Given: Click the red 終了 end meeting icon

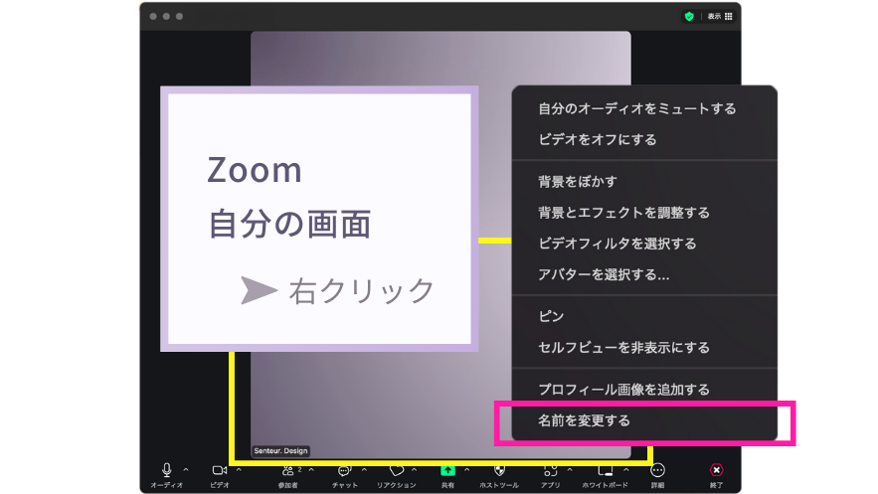Looking at the screenshot, I should 716,470.
